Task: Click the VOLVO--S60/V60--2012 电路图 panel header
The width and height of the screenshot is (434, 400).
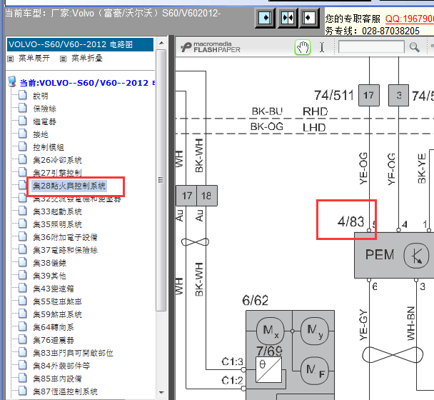Action: click(80, 44)
